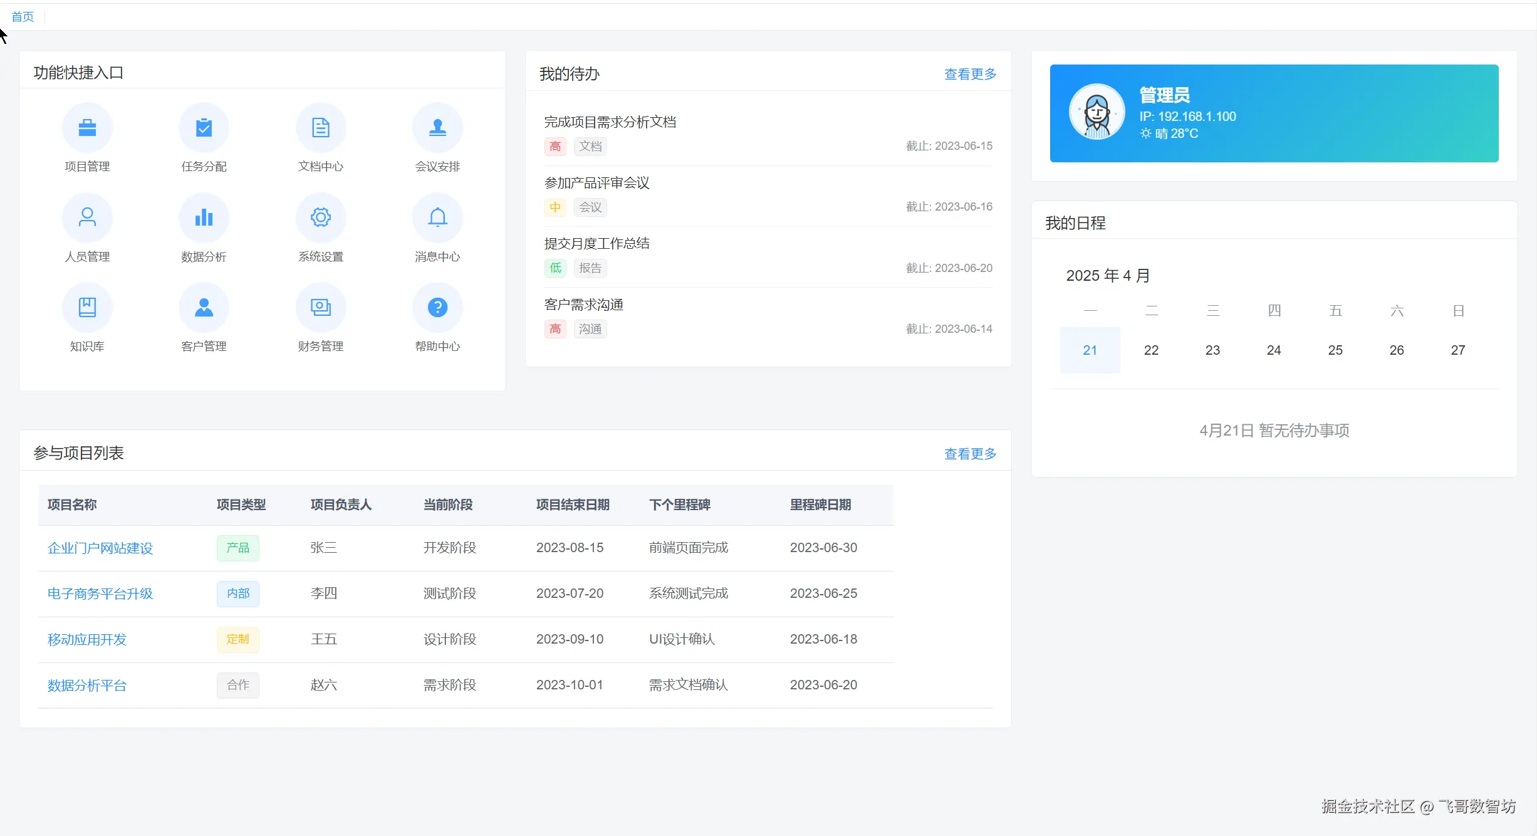Select calendar date 26
Viewport: 1537px width, 836px height.
coord(1397,350)
